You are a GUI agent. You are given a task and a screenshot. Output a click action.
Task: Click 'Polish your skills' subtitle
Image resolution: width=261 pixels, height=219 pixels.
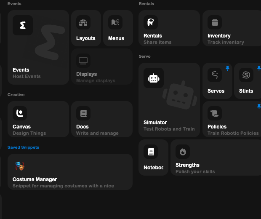tap(195, 172)
